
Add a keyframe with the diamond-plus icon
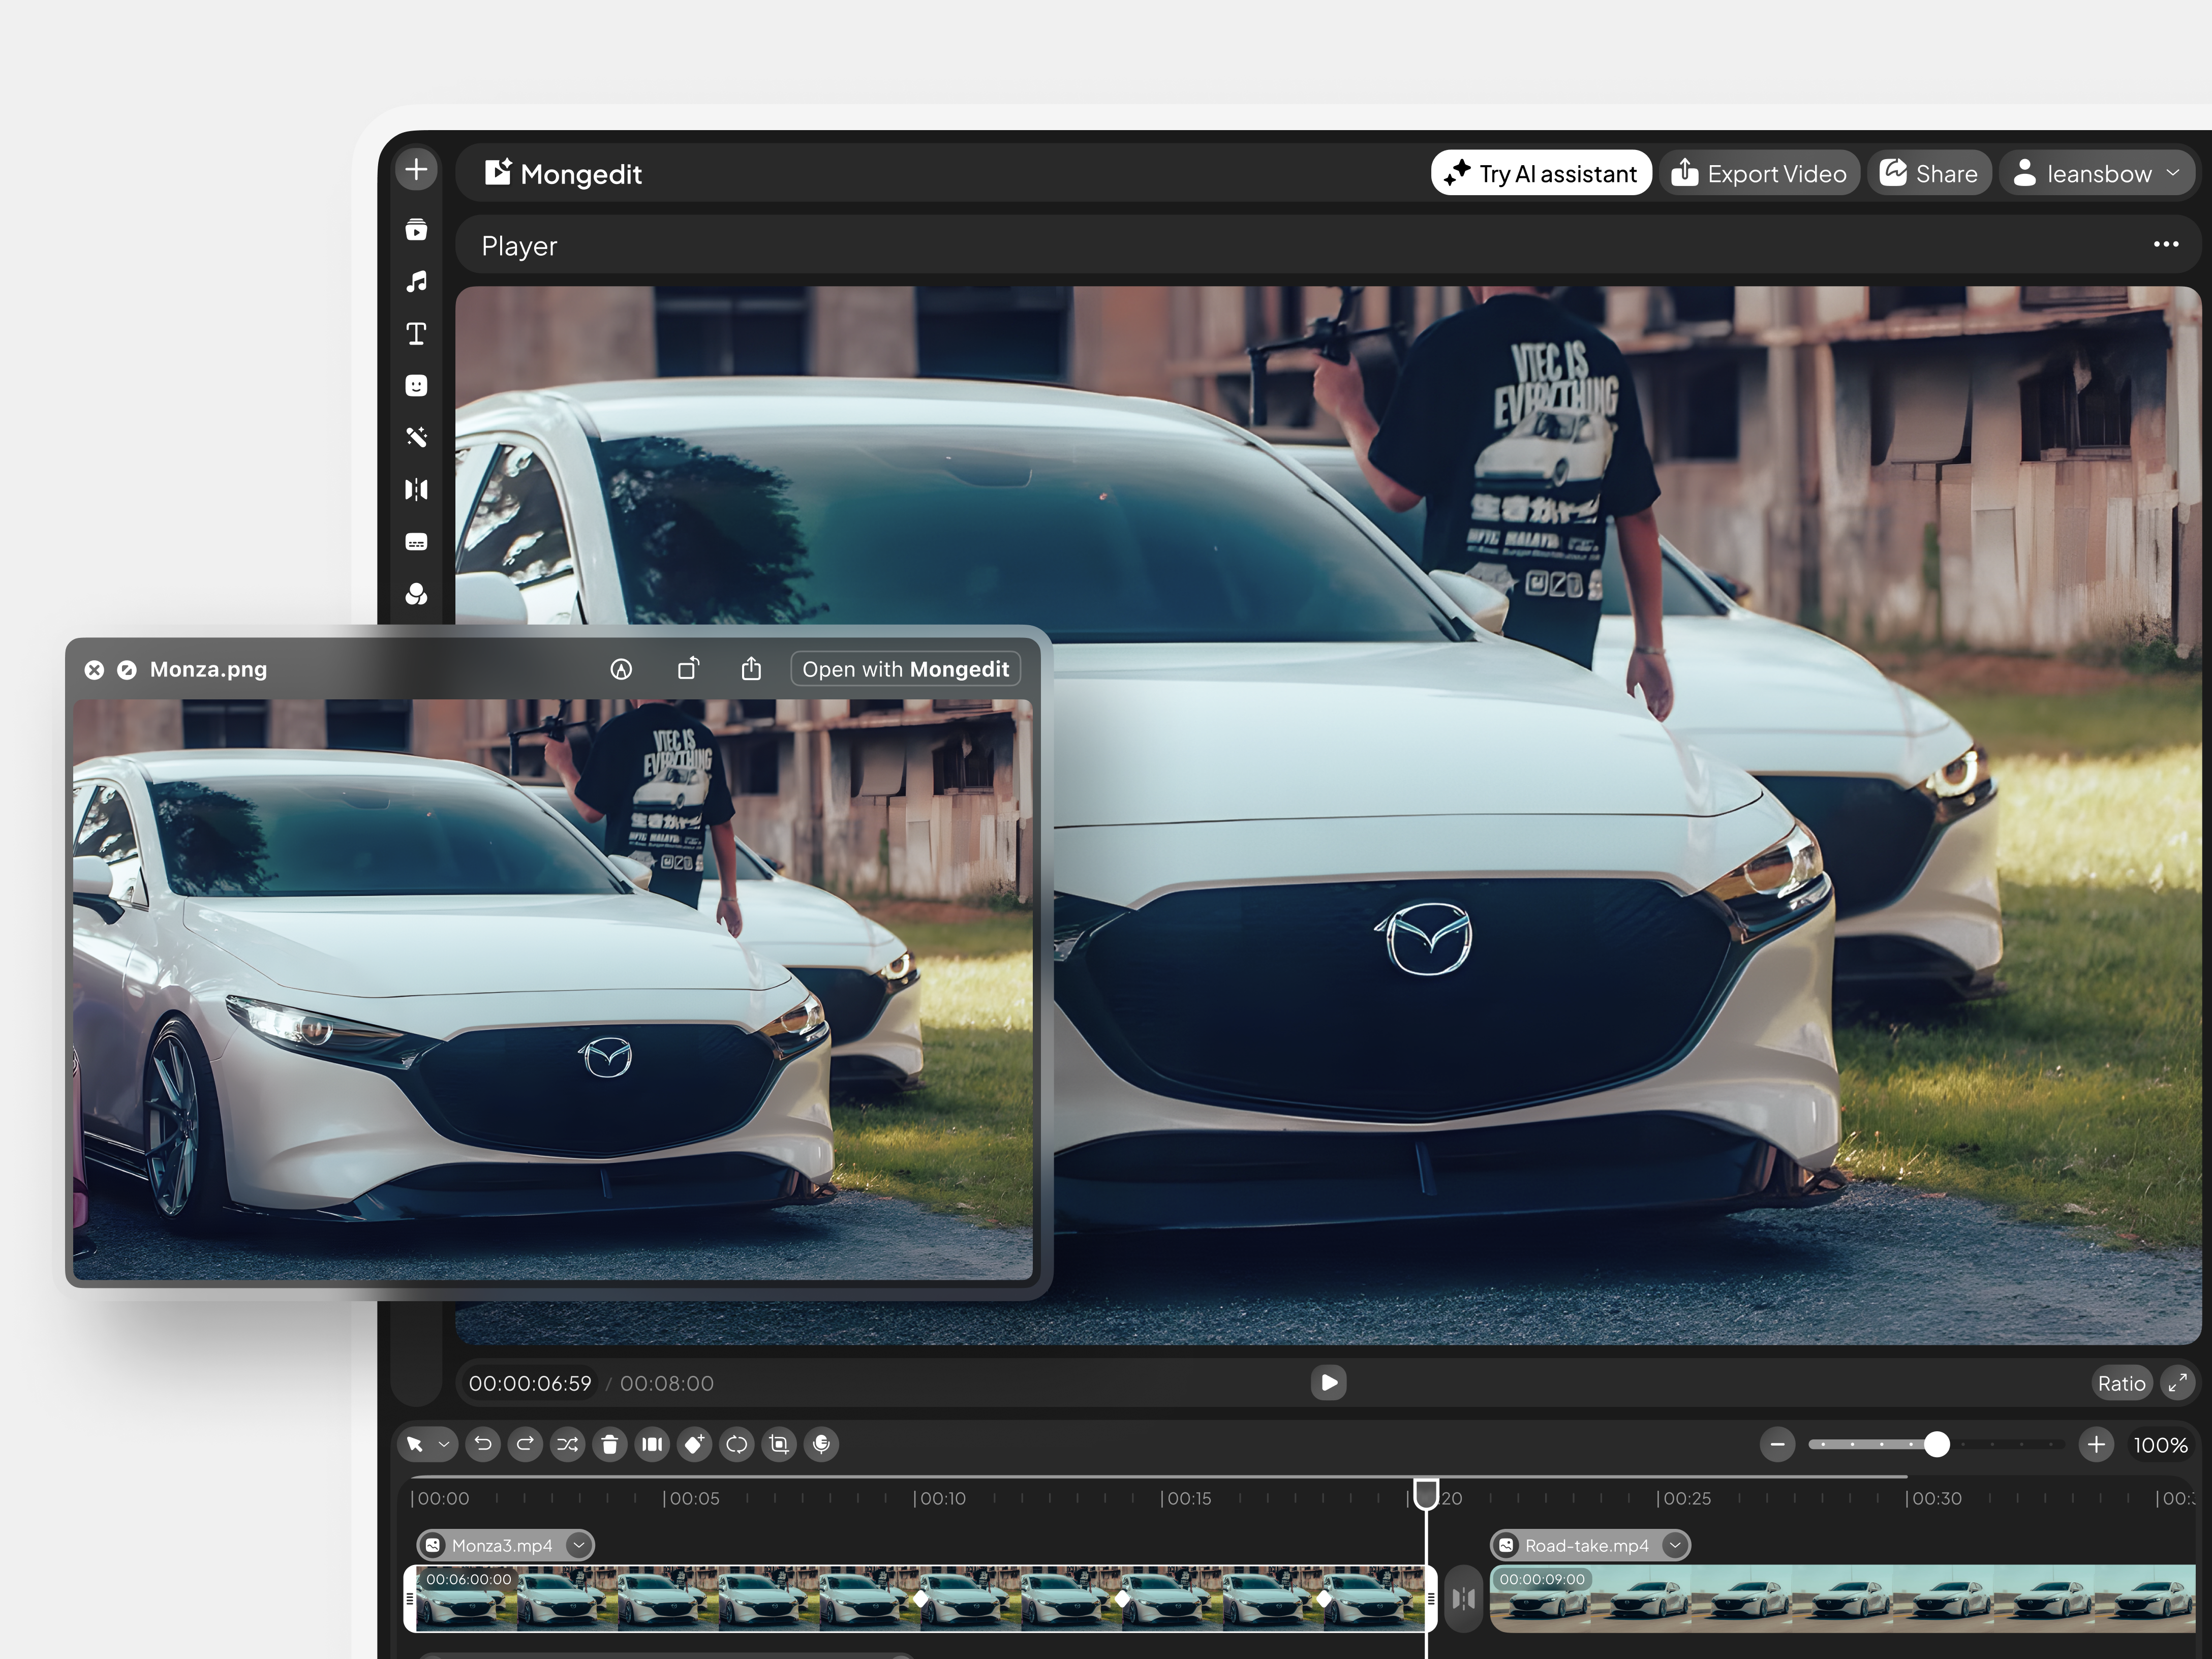695,1444
